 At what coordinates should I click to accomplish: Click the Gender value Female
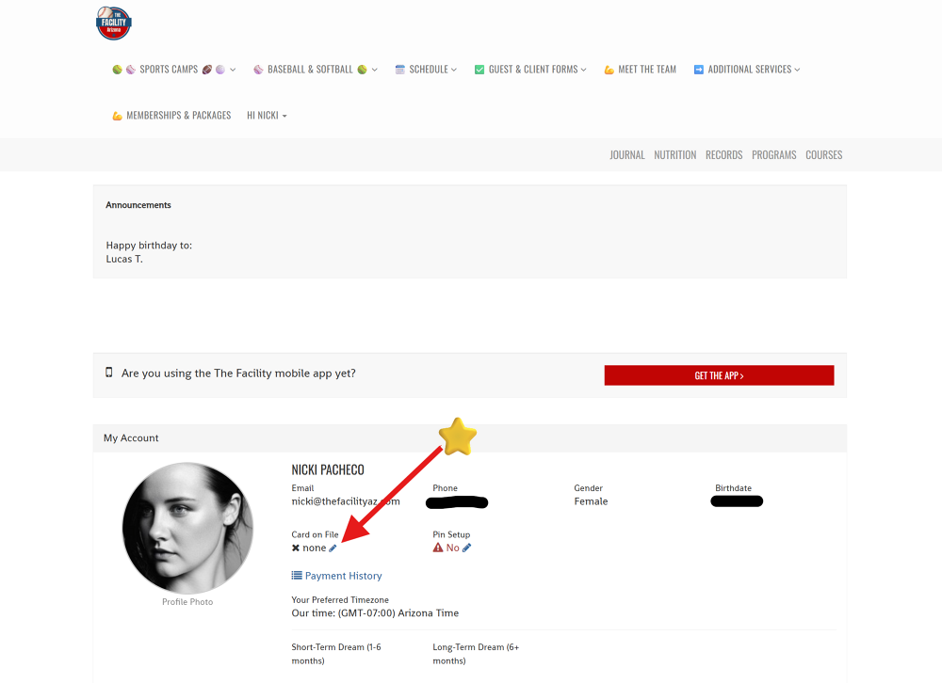(591, 501)
